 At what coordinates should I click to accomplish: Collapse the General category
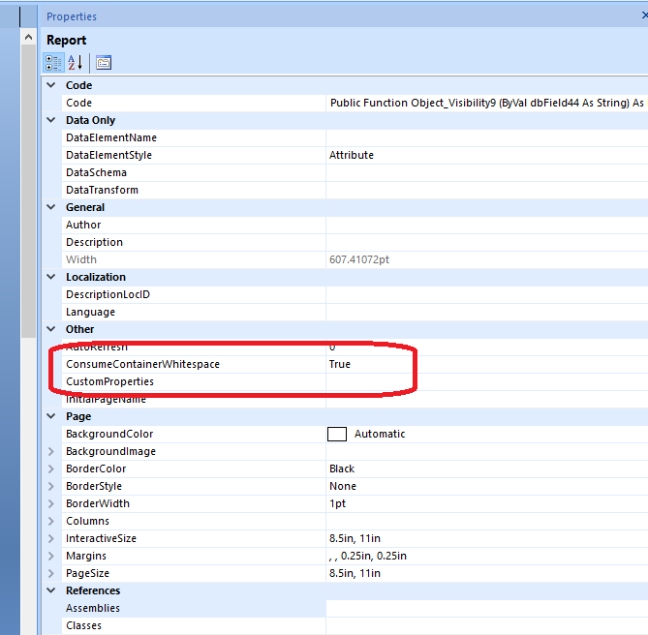[x=51, y=207]
